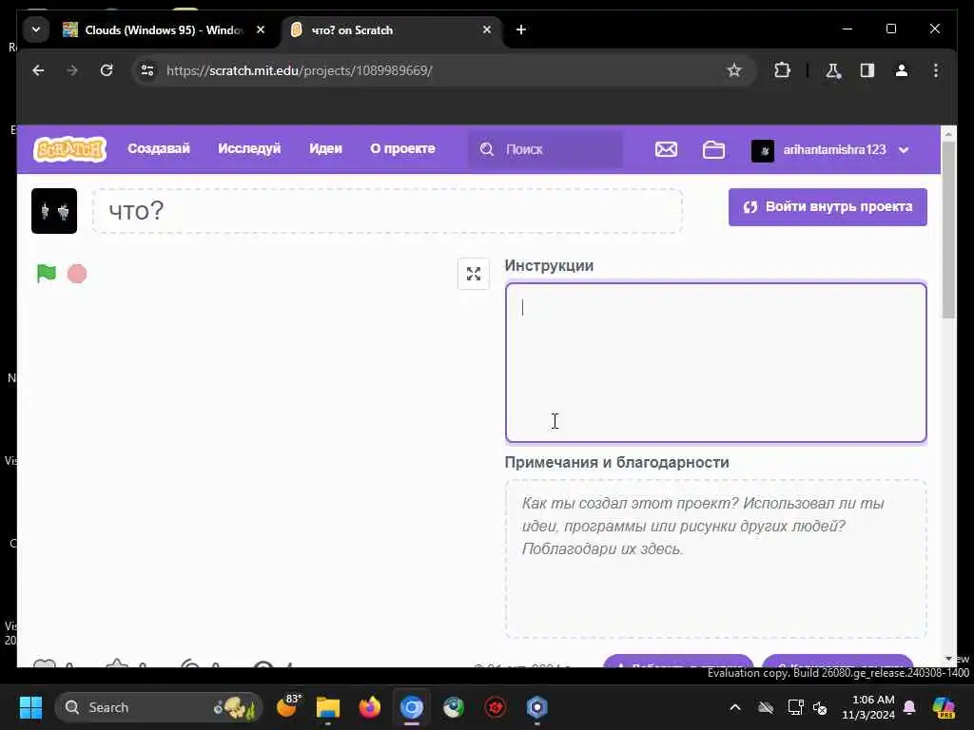
Task: Open the «О проекте» menu
Action: pos(402,149)
